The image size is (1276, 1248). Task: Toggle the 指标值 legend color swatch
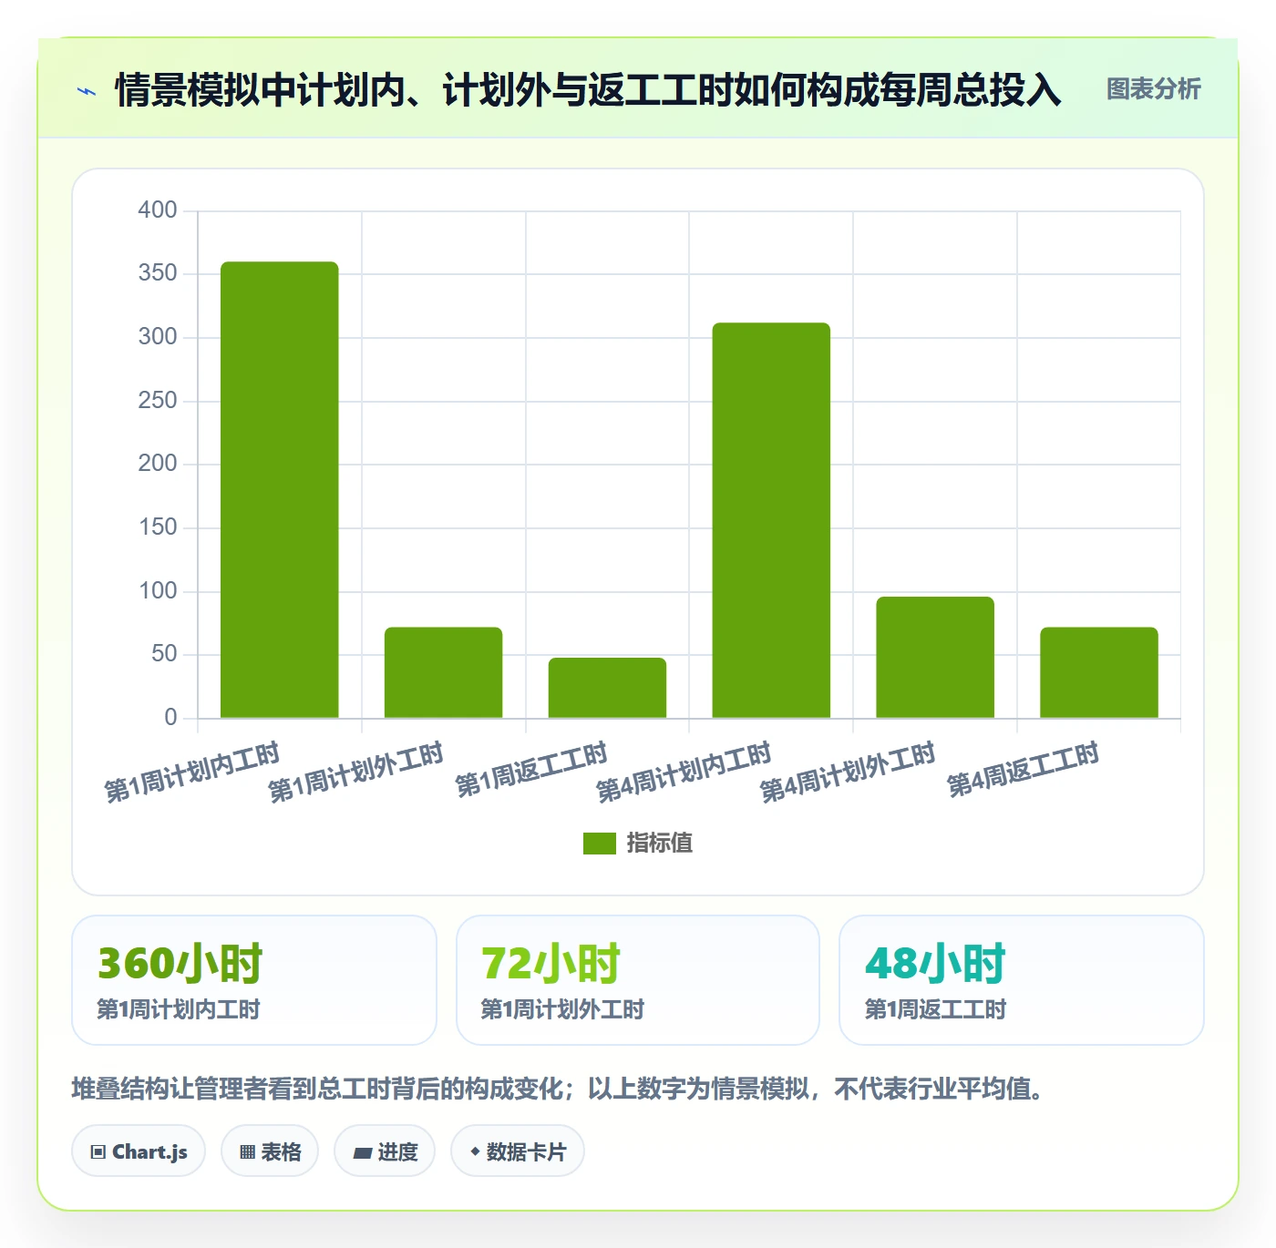pyautogui.click(x=599, y=844)
